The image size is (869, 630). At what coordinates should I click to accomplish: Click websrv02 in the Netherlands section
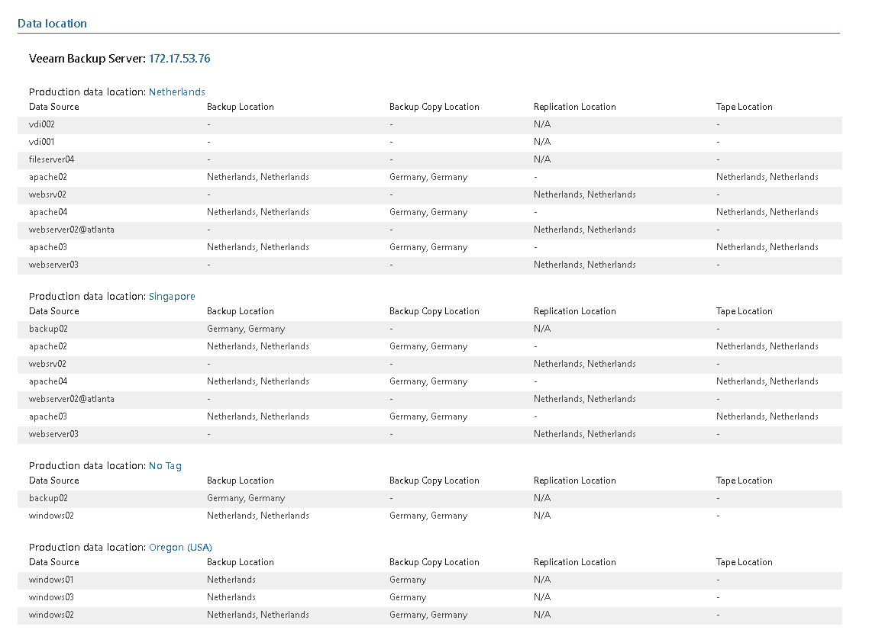(47, 194)
